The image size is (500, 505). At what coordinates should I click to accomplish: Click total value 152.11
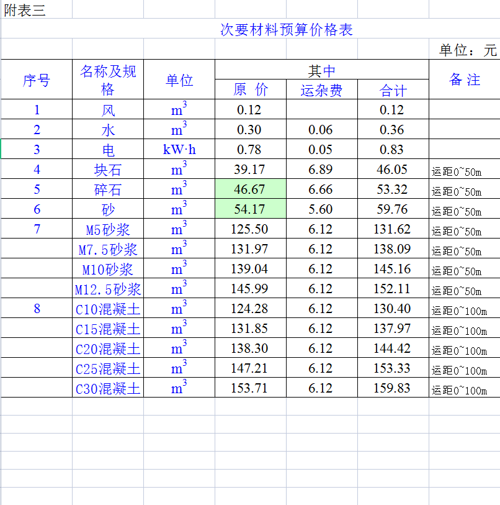(393, 289)
